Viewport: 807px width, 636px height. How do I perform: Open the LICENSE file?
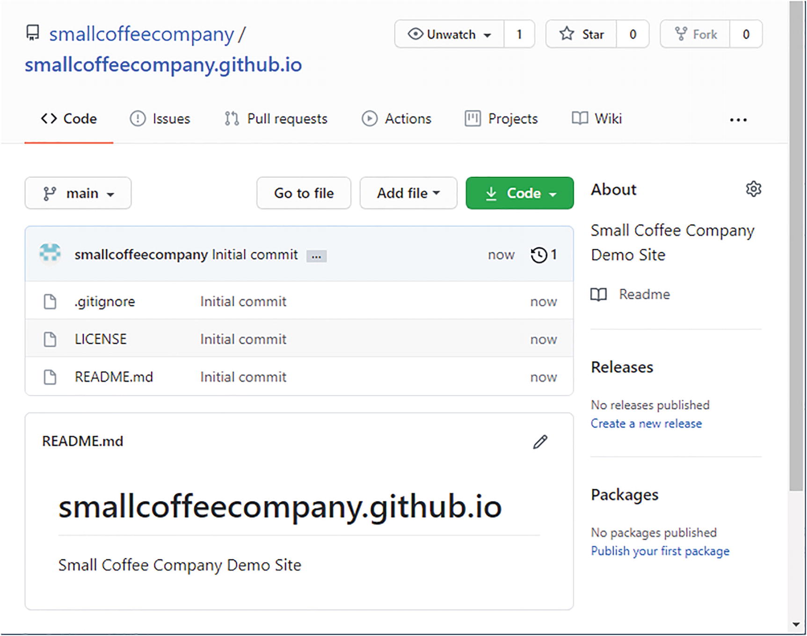(101, 339)
